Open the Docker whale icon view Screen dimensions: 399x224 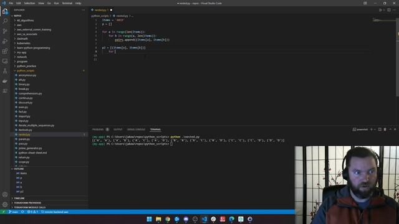(5, 82)
